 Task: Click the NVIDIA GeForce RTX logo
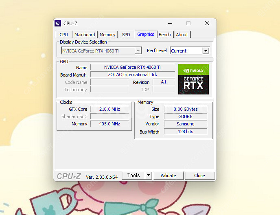193,79
